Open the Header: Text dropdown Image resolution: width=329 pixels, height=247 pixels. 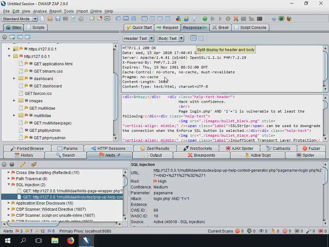[x=138, y=38]
